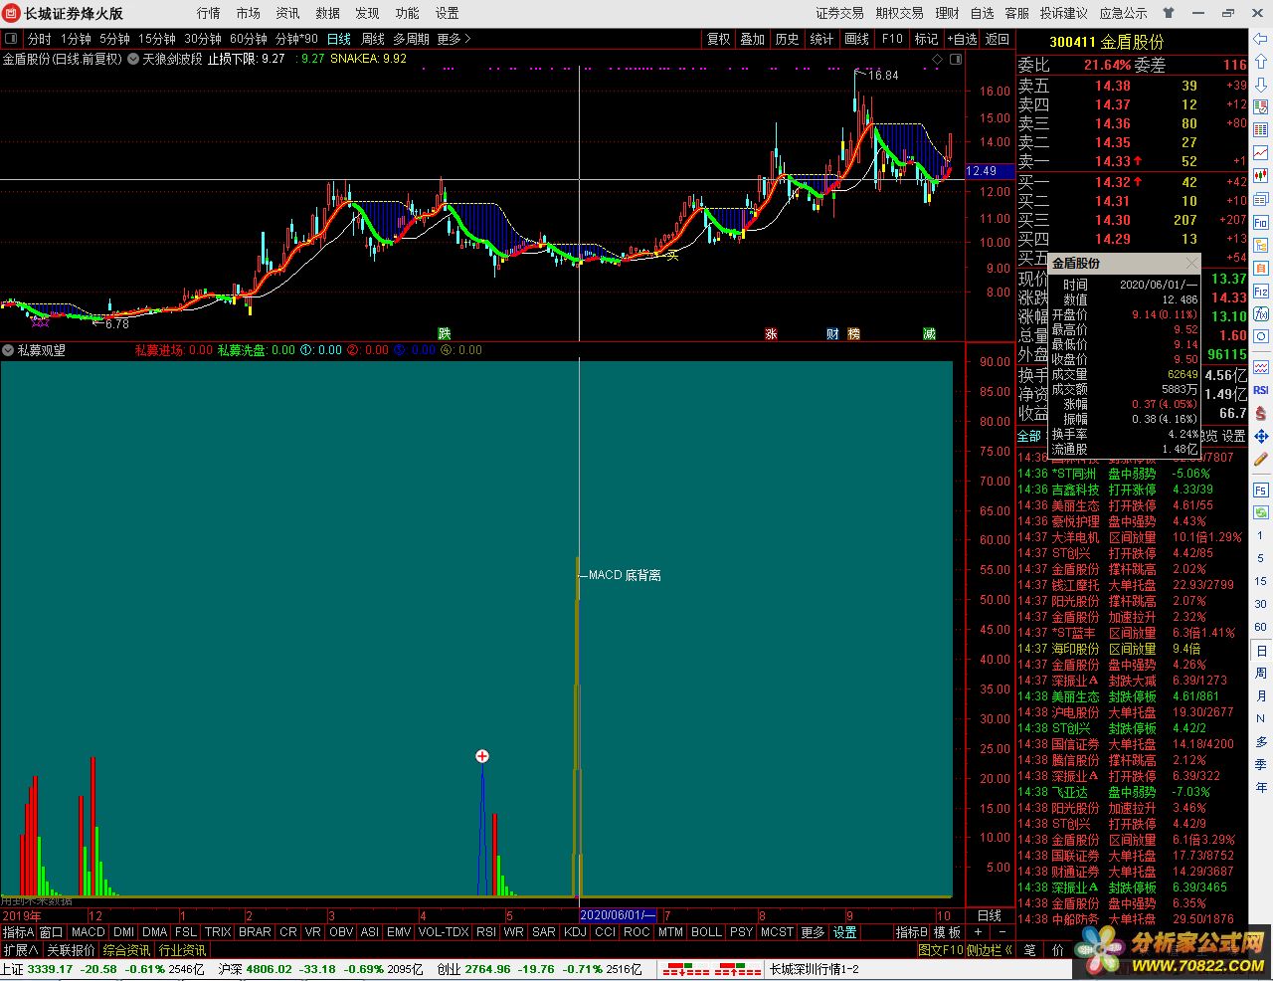Click the F10 icon in right sidebar
This screenshot has height=981, width=1273.
(1260, 223)
